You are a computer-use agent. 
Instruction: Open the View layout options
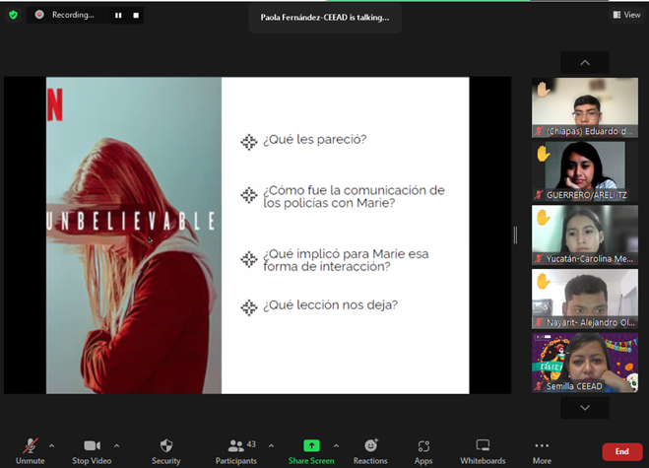coord(626,15)
